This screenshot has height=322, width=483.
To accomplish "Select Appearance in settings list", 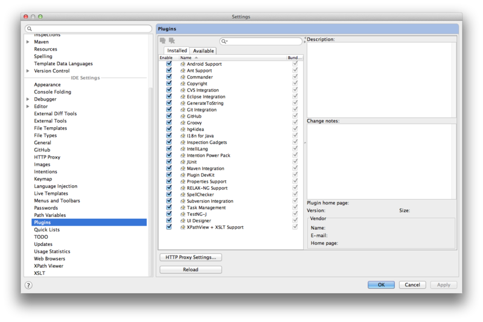I will point(48,84).
